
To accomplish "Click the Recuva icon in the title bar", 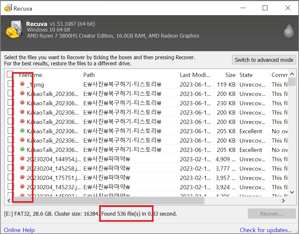I will [8, 8].
